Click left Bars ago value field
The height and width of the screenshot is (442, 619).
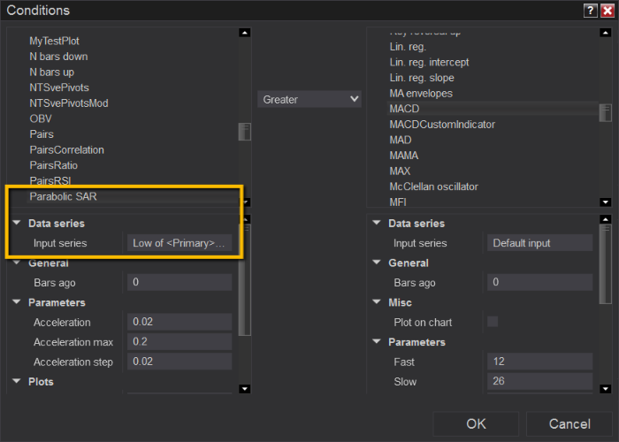pyautogui.click(x=180, y=282)
